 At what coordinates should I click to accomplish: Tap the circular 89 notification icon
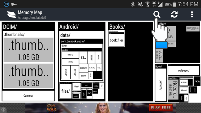pyautogui.click(x=6, y=4)
